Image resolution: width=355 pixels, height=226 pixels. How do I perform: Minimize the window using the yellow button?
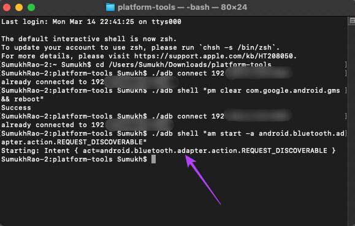pos(19,7)
